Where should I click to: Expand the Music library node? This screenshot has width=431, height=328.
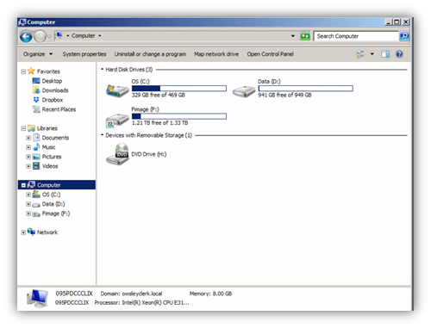tap(28, 147)
